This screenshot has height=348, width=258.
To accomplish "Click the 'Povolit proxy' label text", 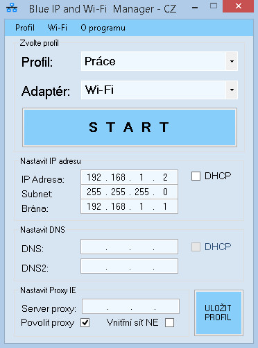I will 48,322.
